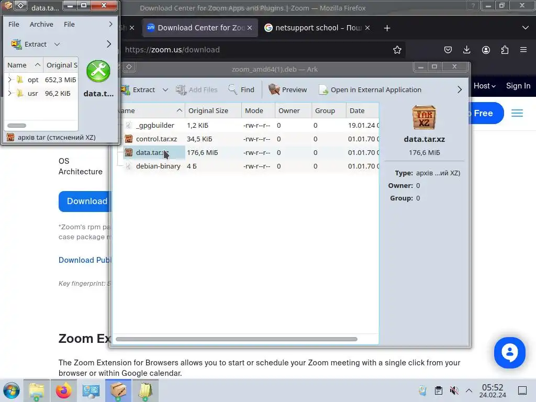Viewport: 536px width, 402px height.
Task: Sort by Mode column header
Action: pos(258,111)
